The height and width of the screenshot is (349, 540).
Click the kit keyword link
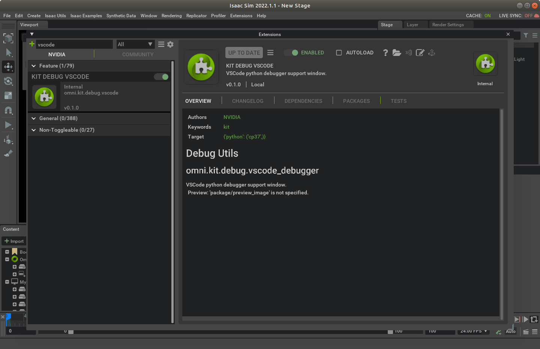[226, 127]
